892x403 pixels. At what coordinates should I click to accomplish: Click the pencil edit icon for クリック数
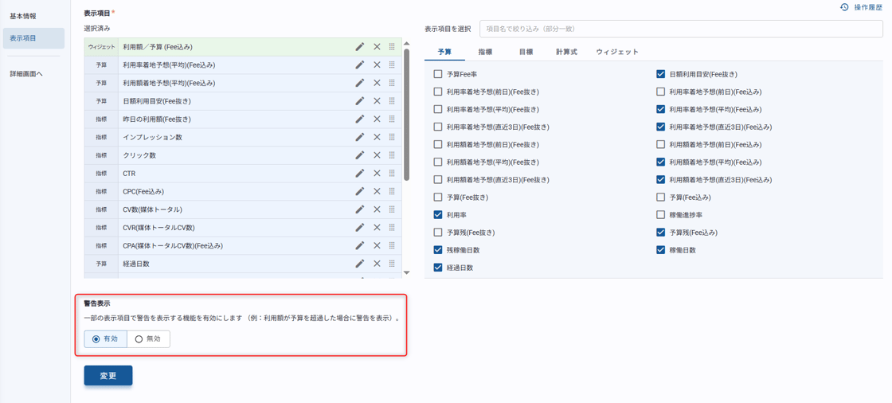point(360,155)
